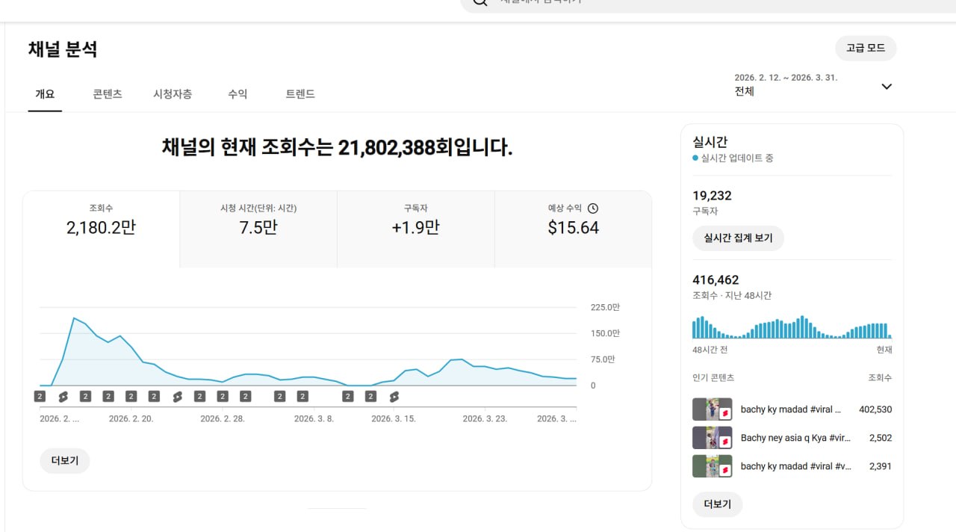Click 더보기 in the 실시간 panel
This screenshot has height=532, width=956.
[x=717, y=504]
